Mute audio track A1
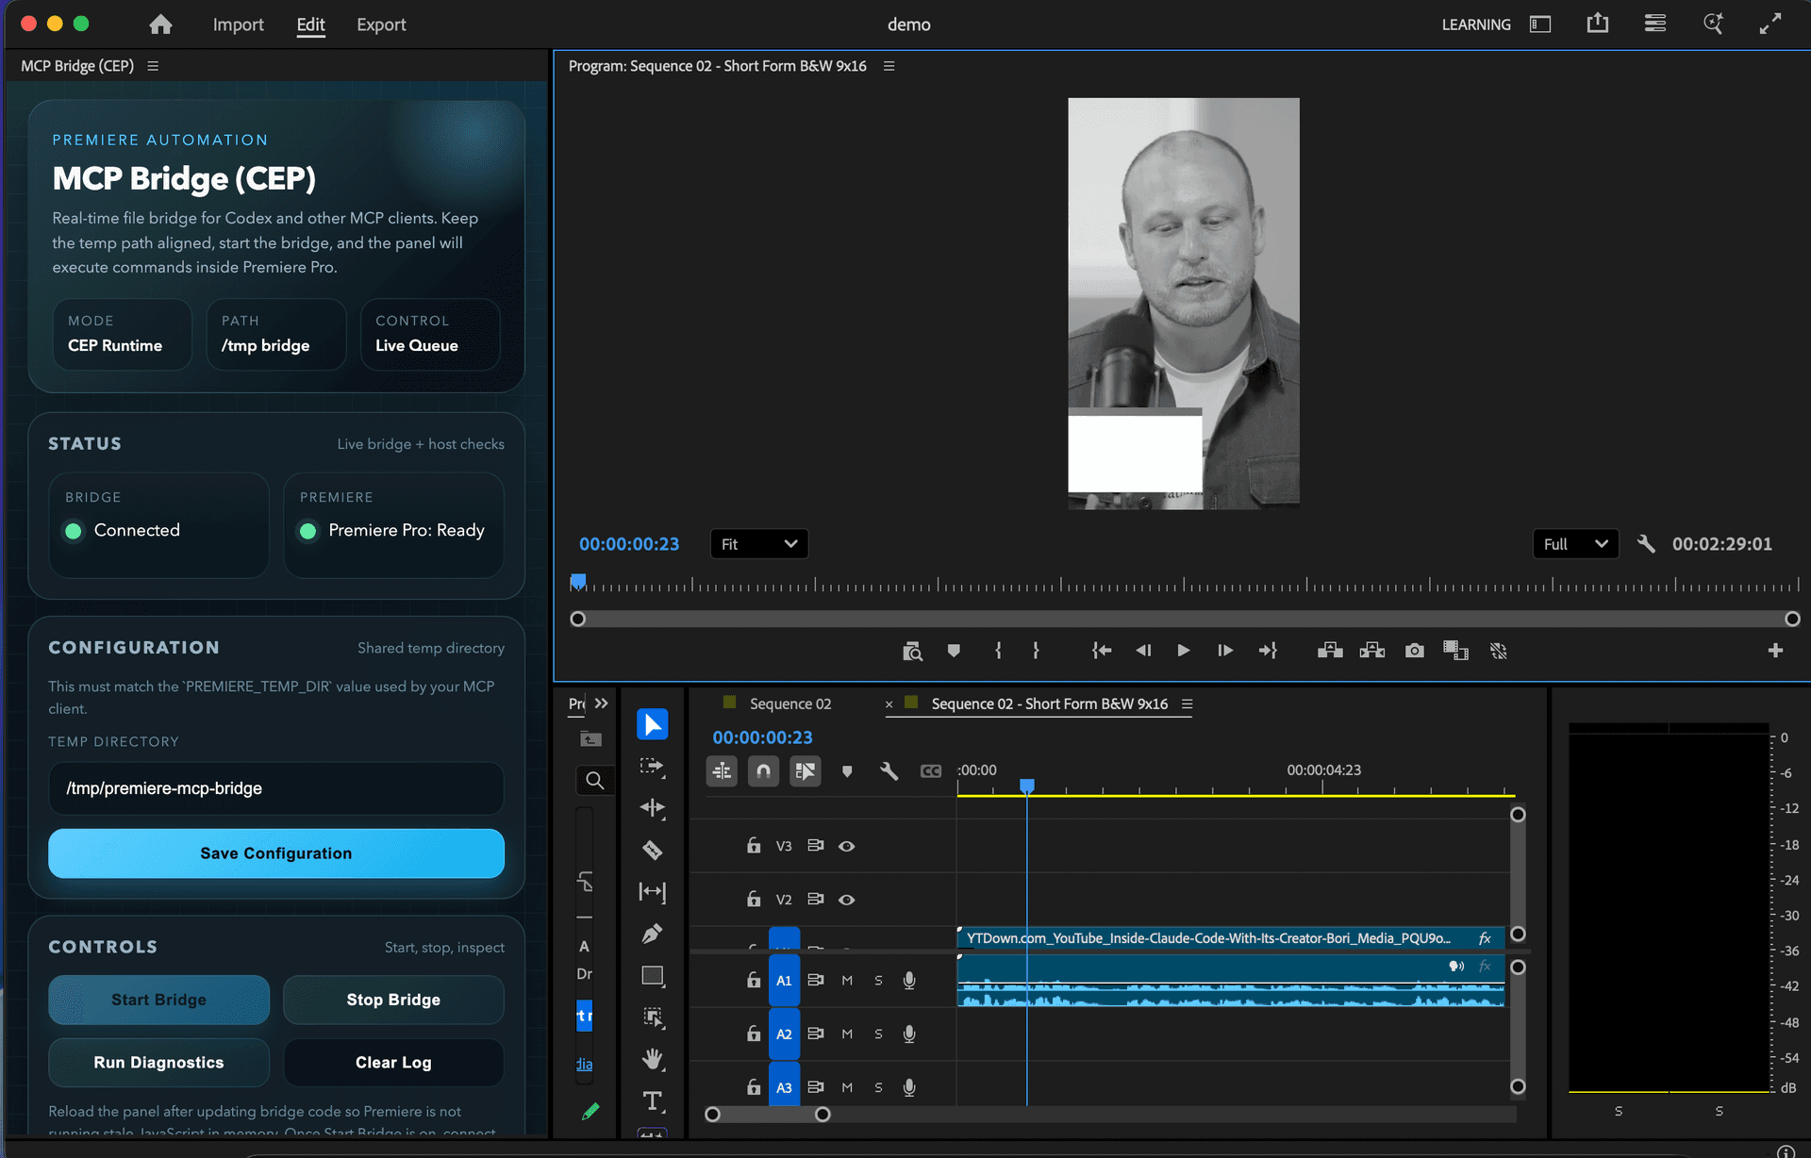1811x1158 pixels. coord(847,981)
